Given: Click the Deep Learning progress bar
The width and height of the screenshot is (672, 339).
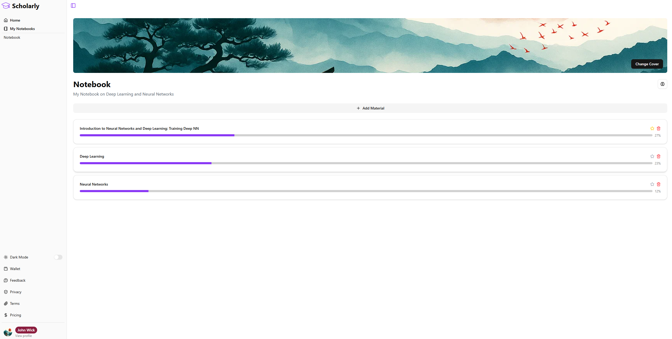Looking at the screenshot, I should coord(366,163).
